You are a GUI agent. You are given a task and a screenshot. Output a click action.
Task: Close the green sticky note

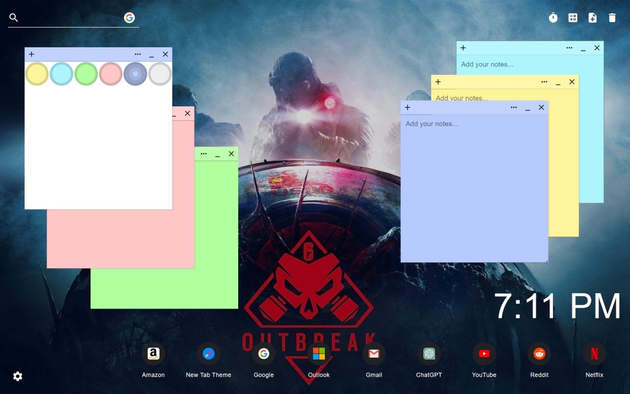(231, 154)
